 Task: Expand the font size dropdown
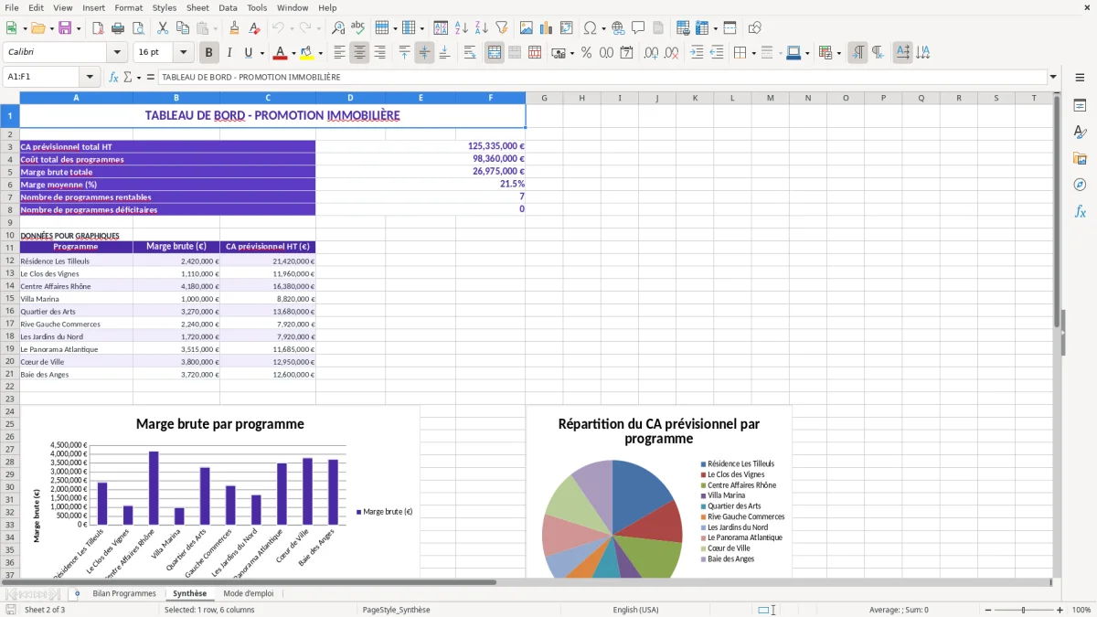point(183,53)
